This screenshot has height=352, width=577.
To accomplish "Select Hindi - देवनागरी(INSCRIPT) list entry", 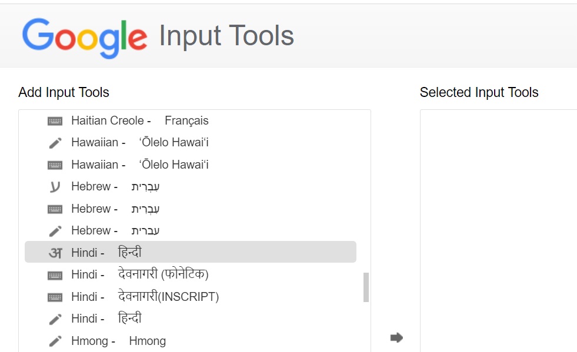I will (x=190, y=296).
